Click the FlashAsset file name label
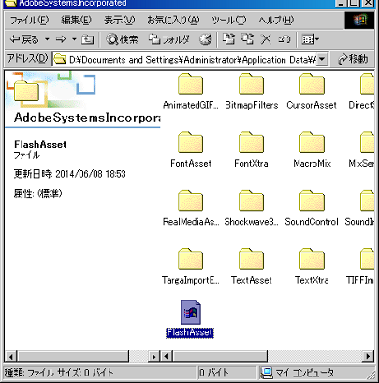The image size is (379, 383). tap(190, 332)
